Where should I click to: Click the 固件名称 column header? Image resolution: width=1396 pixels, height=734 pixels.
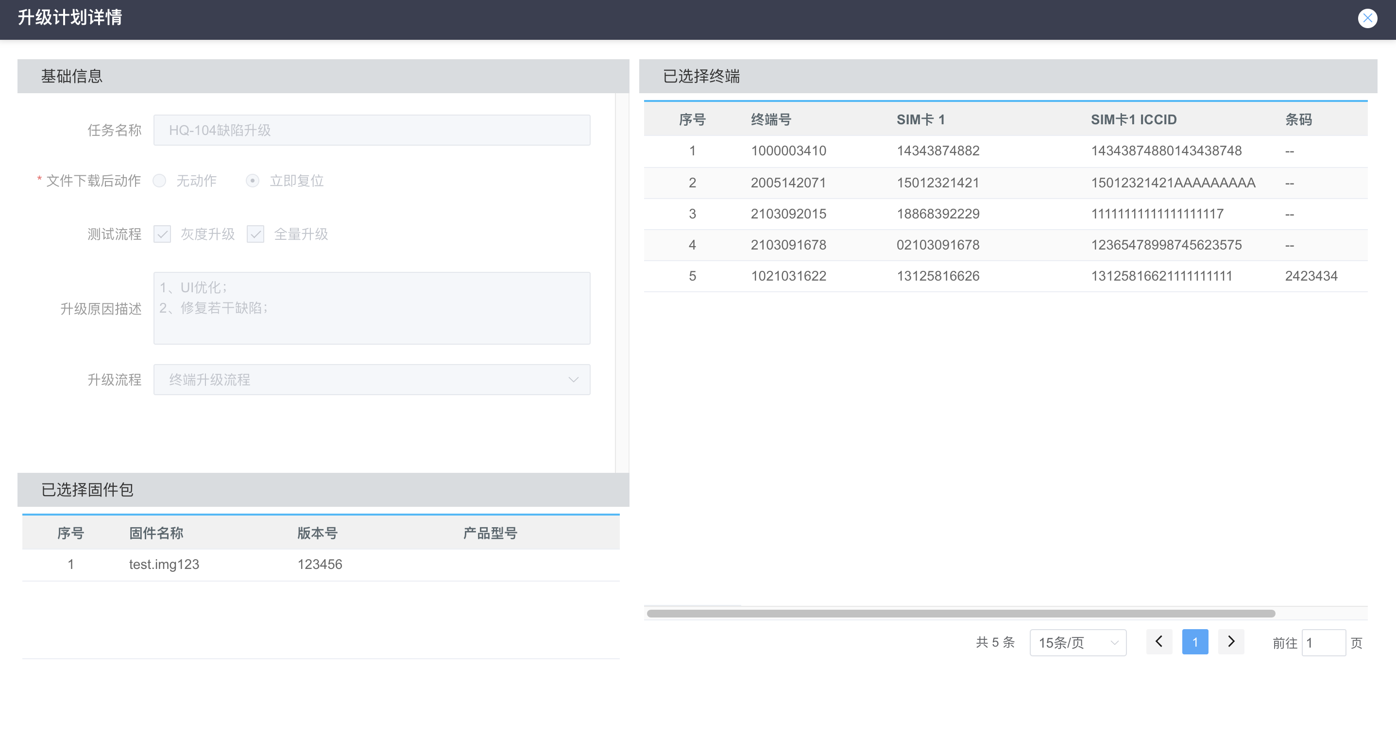pyautogui.click(x=156, y=534)
